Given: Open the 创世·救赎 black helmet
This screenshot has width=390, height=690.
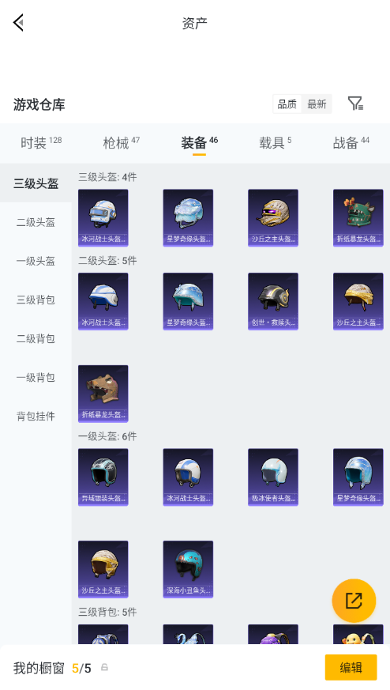Looking at the screenshot, I should 273,301.
